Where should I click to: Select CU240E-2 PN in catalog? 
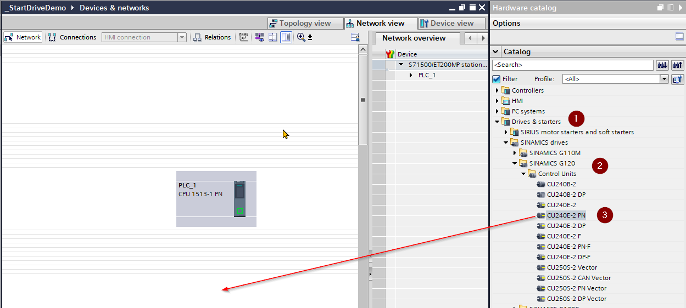(x=566, y=215)
